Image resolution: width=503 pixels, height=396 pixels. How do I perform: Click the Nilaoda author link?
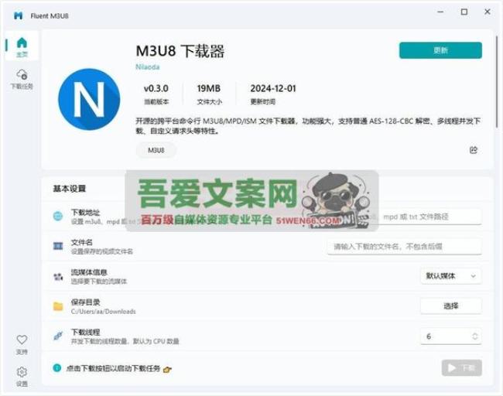(x=147, y=67)
